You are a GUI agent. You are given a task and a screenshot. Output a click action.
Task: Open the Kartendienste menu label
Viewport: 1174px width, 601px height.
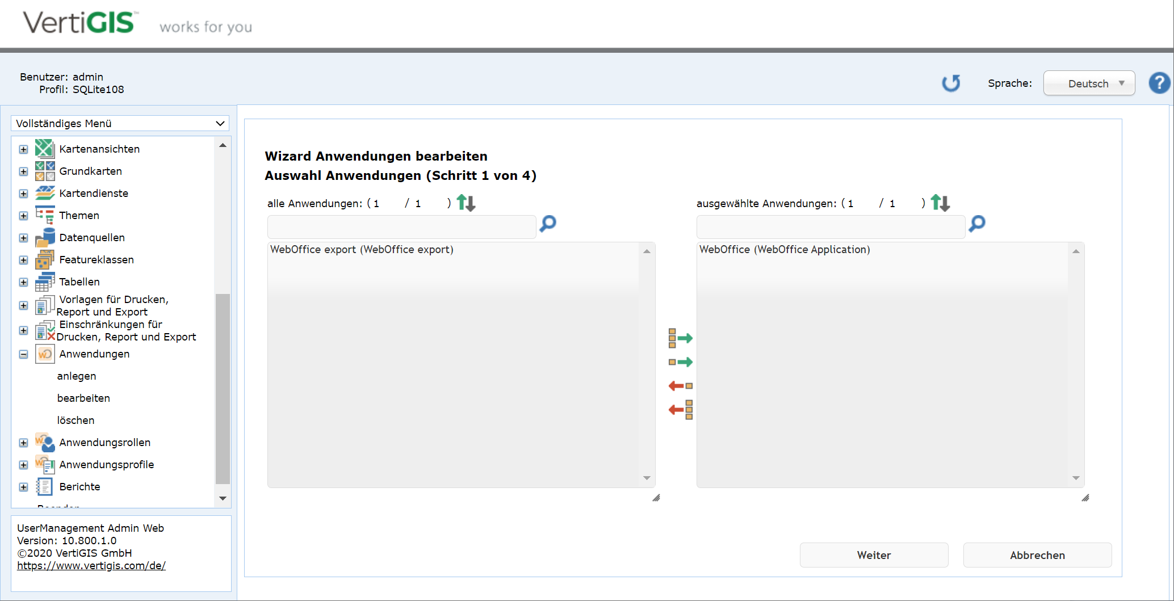pos(94,193)
